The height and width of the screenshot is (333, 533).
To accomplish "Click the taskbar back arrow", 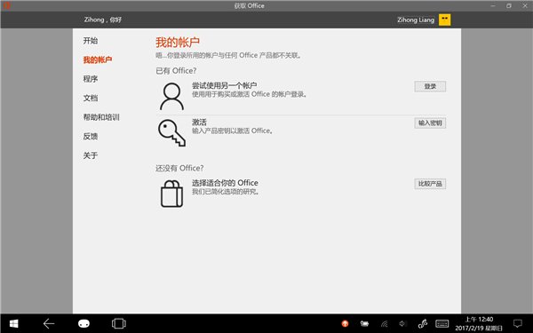I will (49, 323).
